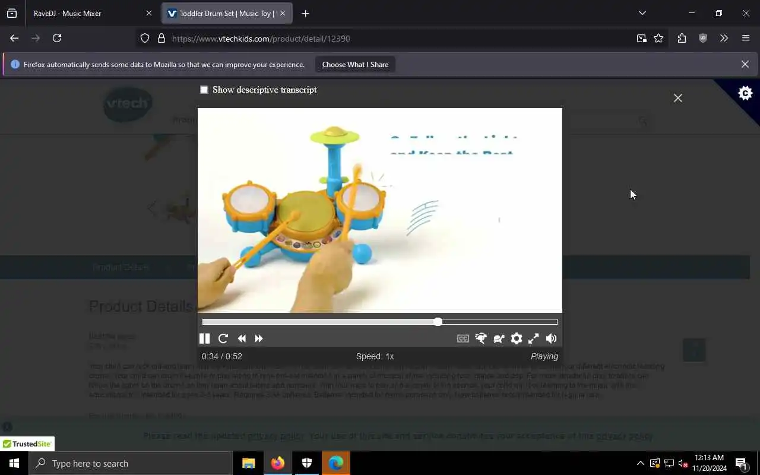Open the cookie settings gear in the corner
Screen dimensions: 760x475
745,93
